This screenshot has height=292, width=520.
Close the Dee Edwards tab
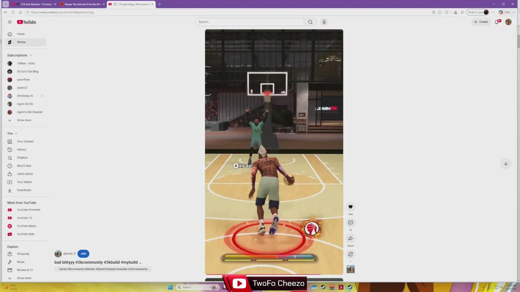(55, 4)
